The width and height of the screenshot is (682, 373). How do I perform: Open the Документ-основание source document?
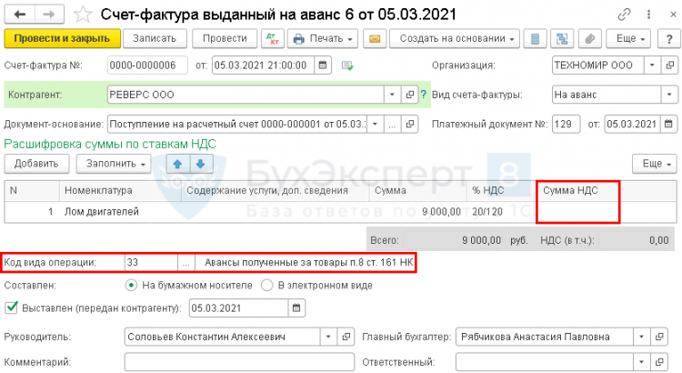coord(409,124)
